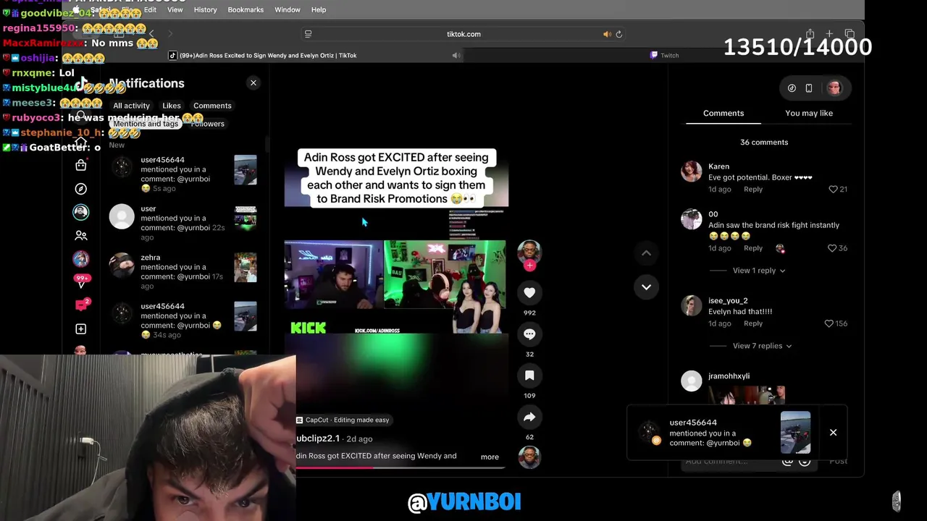This screenshot has width=927, height=521.
Task: Reply to the comment by 00
Action: (753, 248)
